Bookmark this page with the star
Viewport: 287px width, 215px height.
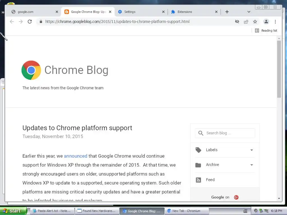[x=255, y=22]
